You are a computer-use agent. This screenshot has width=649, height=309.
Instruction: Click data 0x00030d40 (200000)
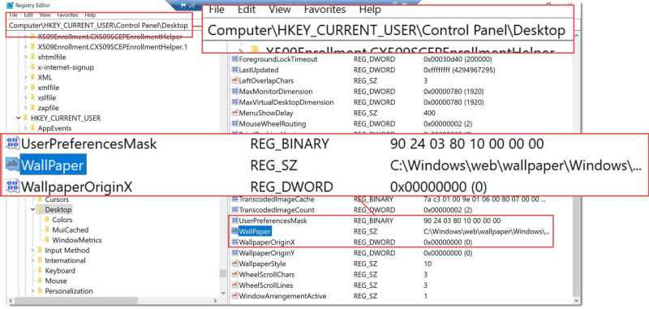[458, 59]
